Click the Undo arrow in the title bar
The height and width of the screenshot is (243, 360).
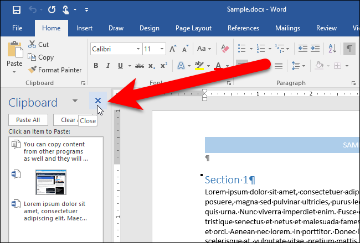[x=33, y=10]
